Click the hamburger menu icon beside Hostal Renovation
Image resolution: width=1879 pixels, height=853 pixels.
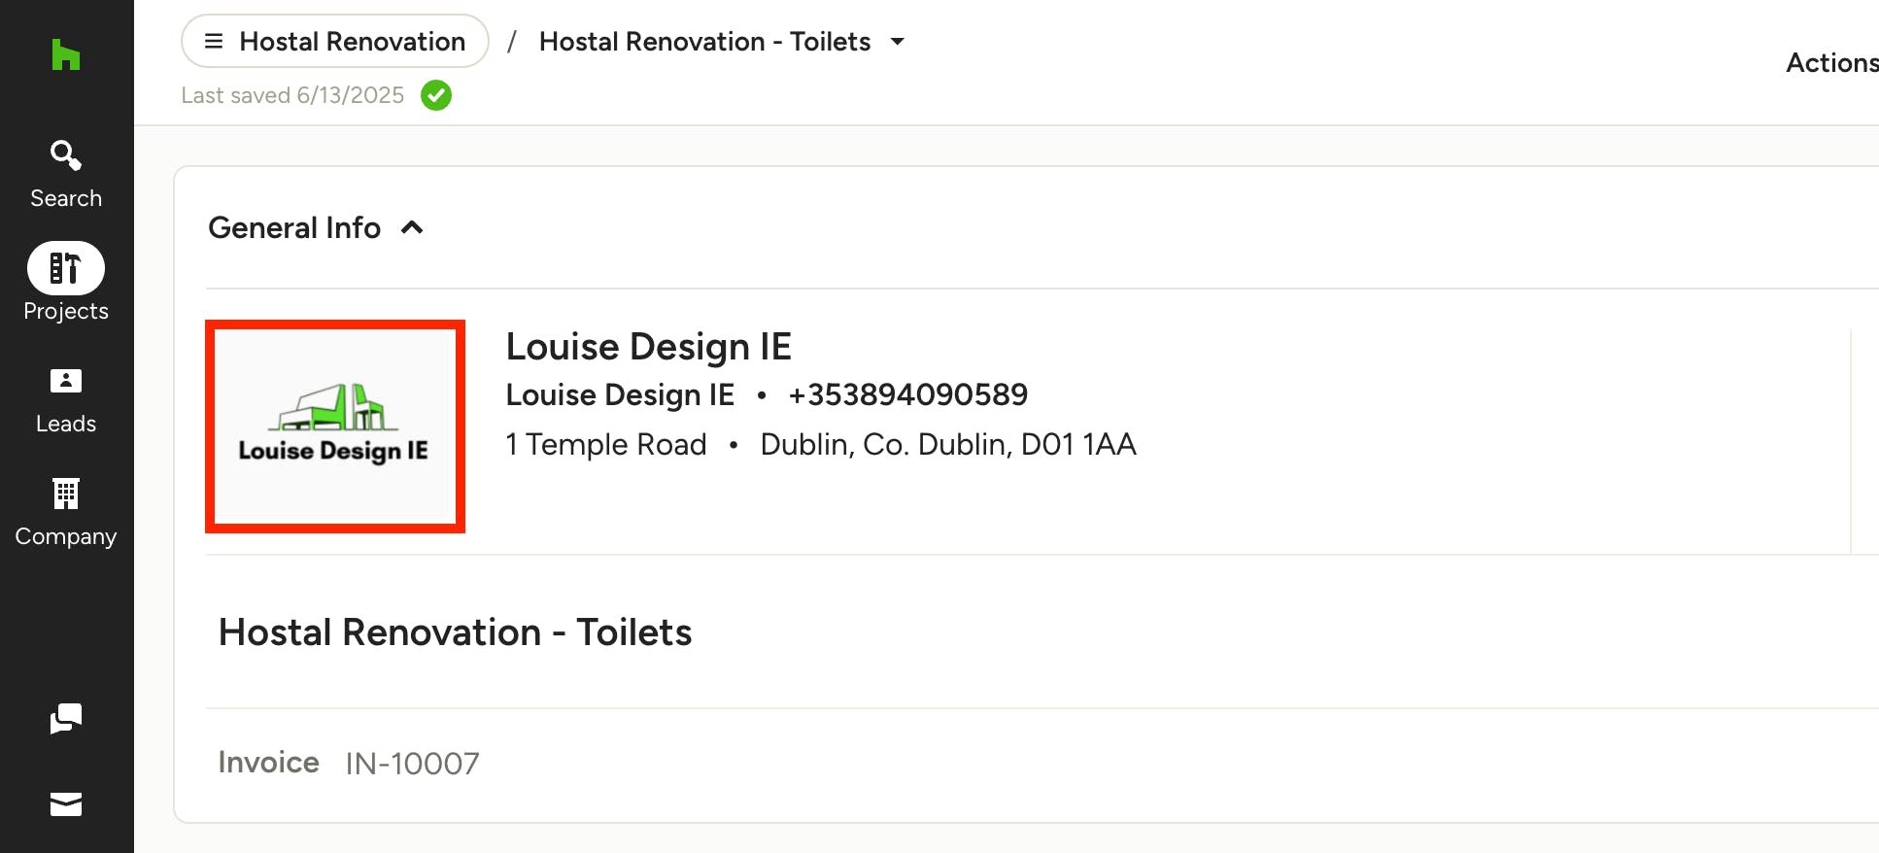[214, 41]
